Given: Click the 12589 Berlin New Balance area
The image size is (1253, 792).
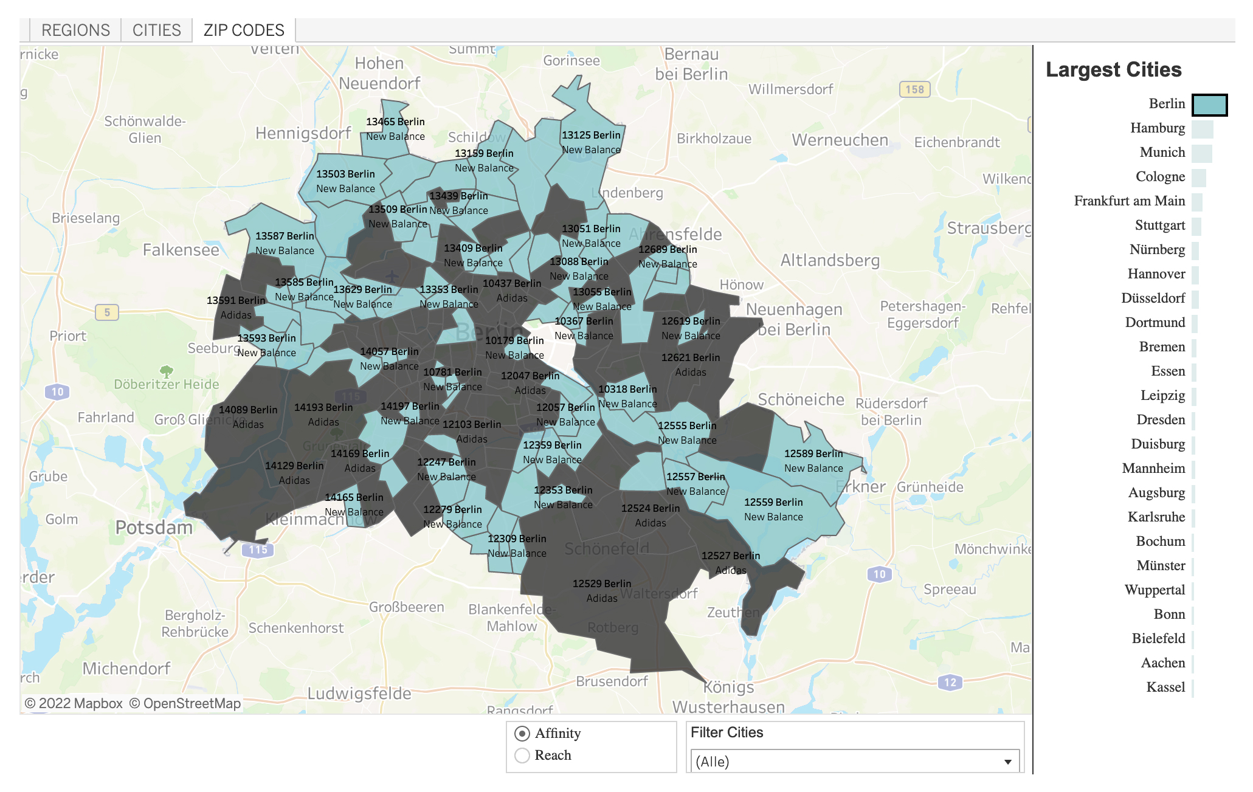Looking at the screenshot, I should coord(813,461).
